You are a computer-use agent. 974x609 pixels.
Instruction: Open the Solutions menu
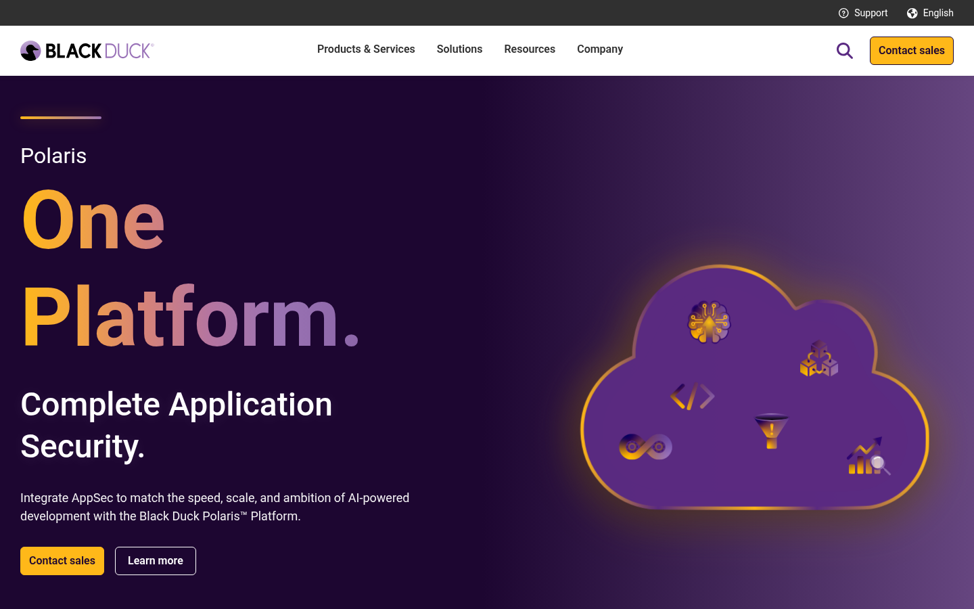459,49
